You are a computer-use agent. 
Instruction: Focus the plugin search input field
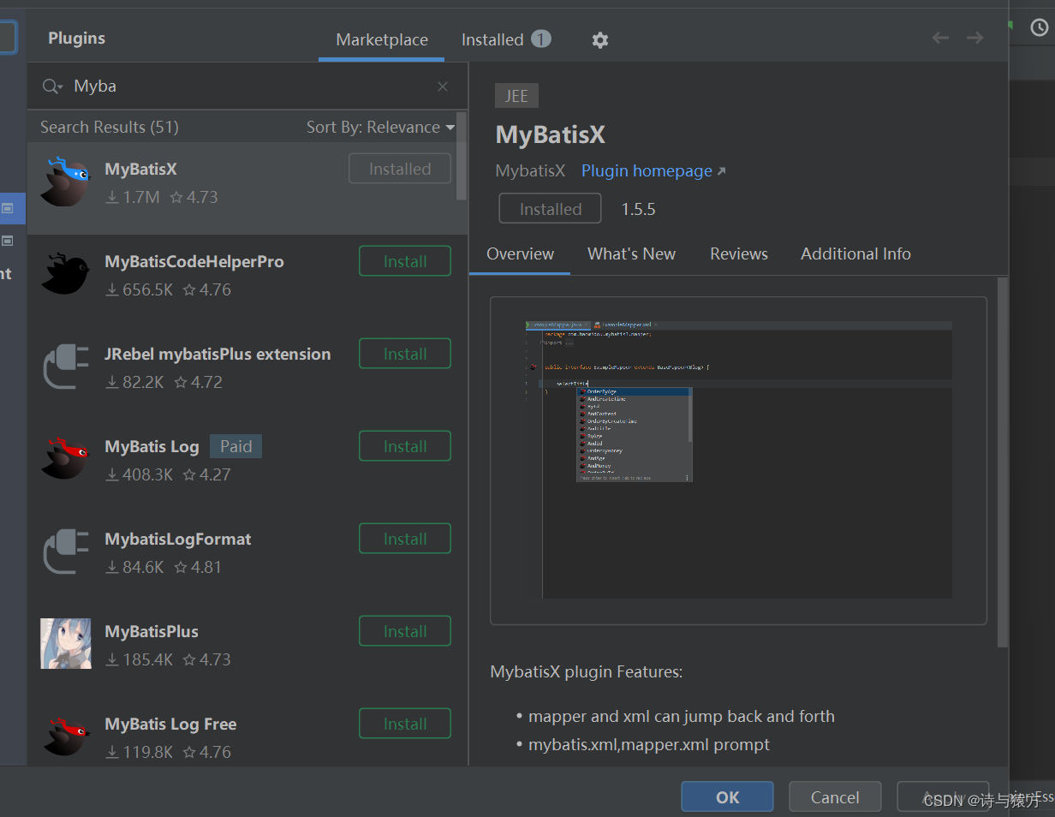click(x=248, y=86)
